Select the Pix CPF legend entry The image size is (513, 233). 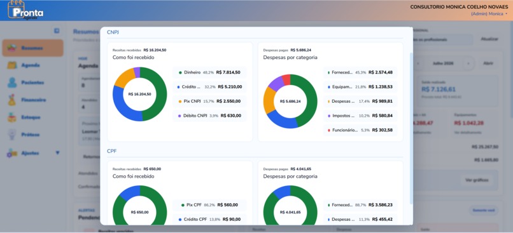(x=209, y=205)
